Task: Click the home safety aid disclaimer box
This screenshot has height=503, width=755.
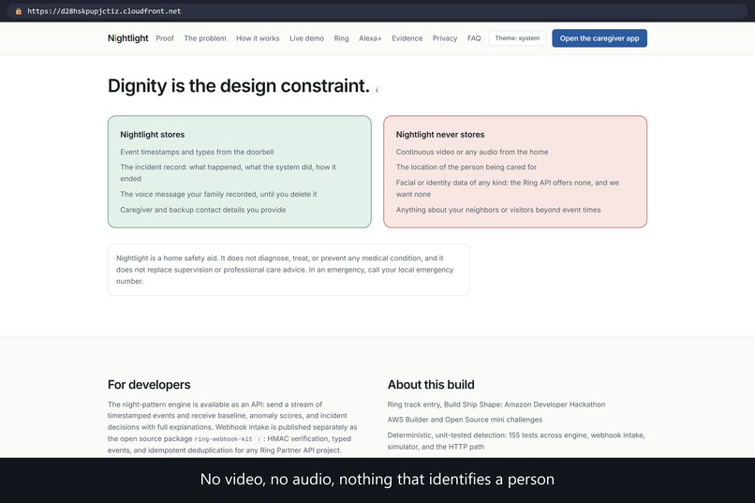Action: (289, 270)
